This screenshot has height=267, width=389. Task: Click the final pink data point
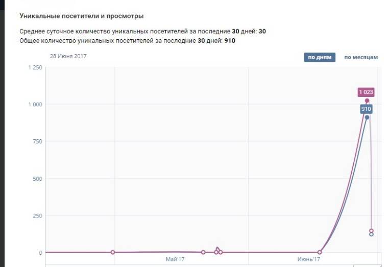[371, 231]
